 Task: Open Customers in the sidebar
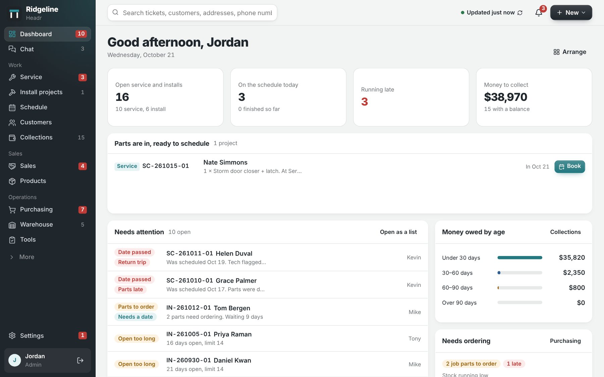[48, 122]
